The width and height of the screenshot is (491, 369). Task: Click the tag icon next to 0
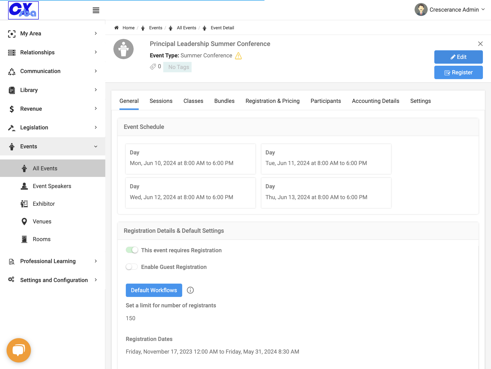click(153, 67)
